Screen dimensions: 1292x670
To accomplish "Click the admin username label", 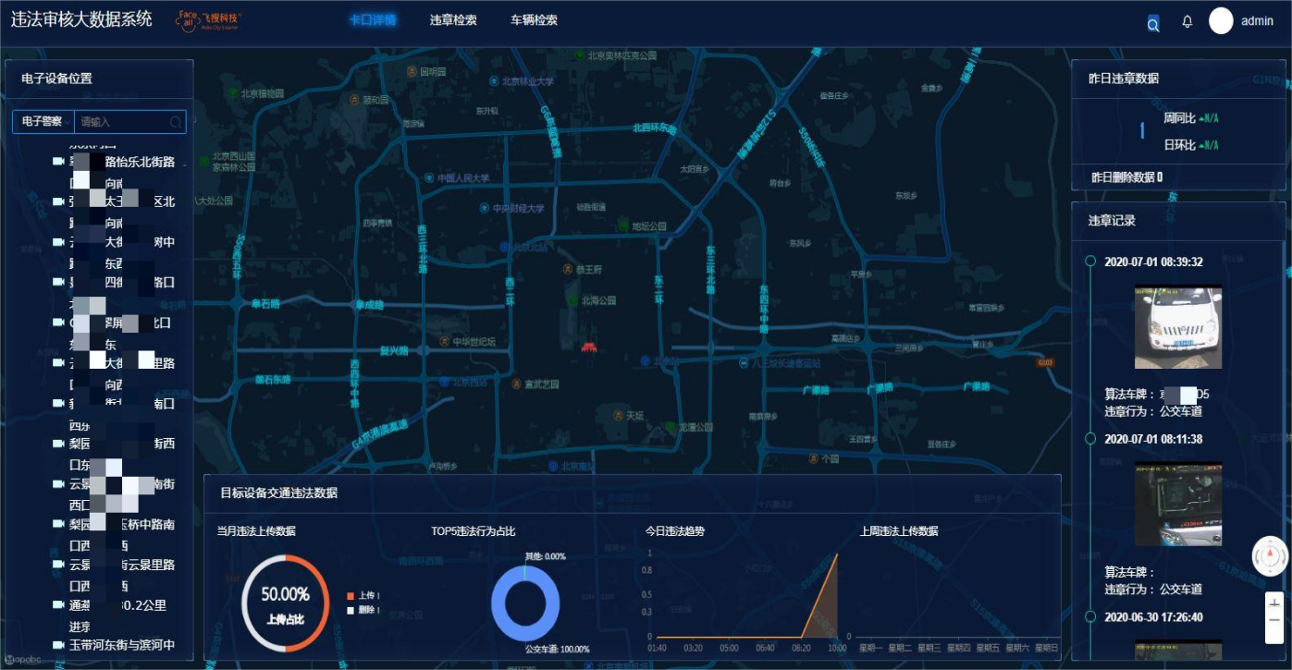I will 1257,21.
